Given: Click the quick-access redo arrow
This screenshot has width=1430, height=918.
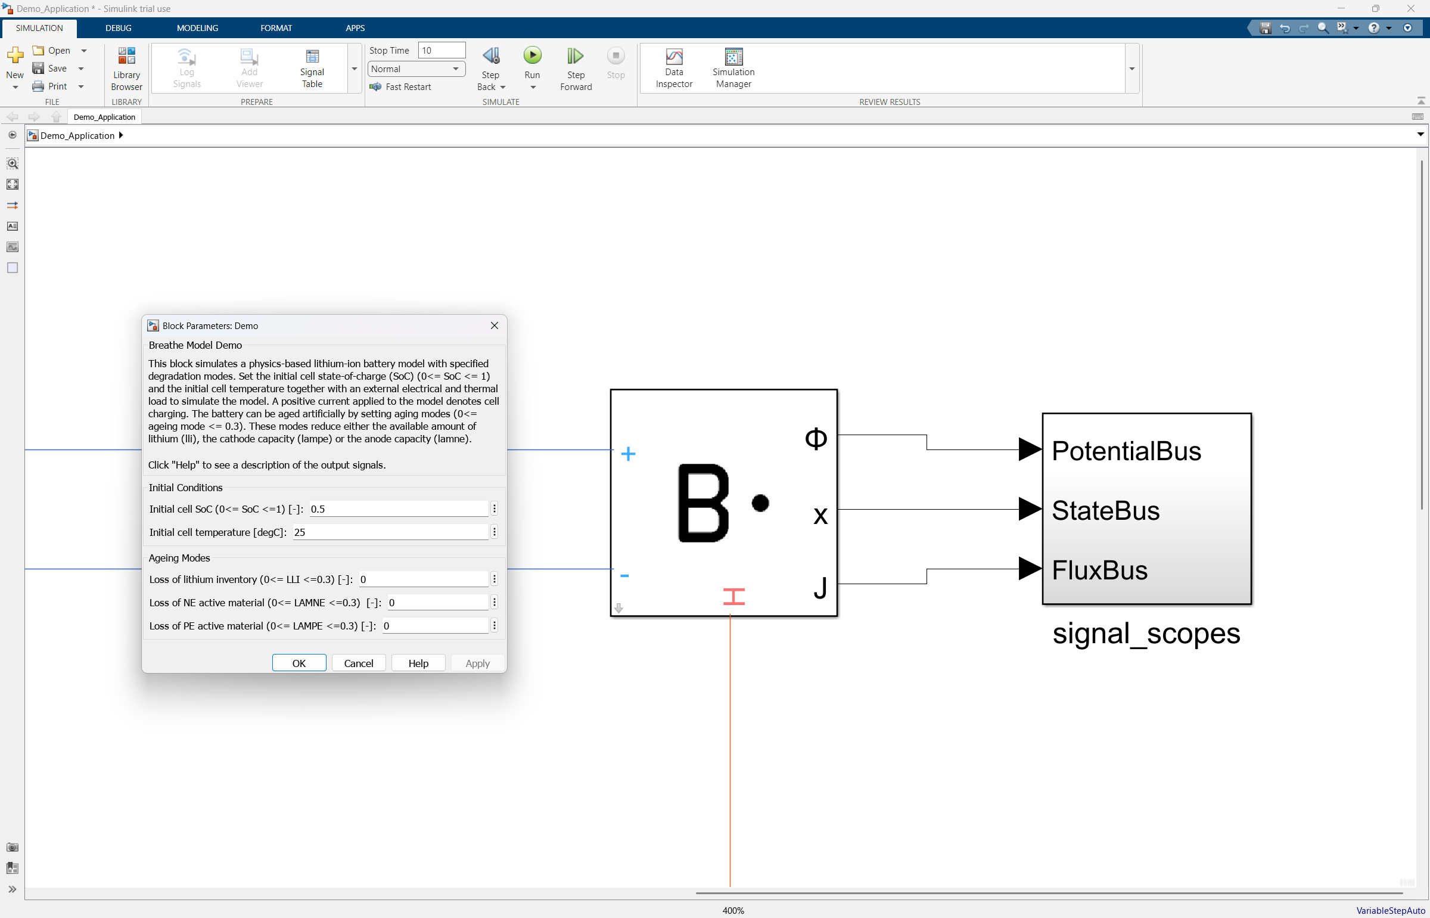Looking at the screenshot, I should click(1304, 28).
